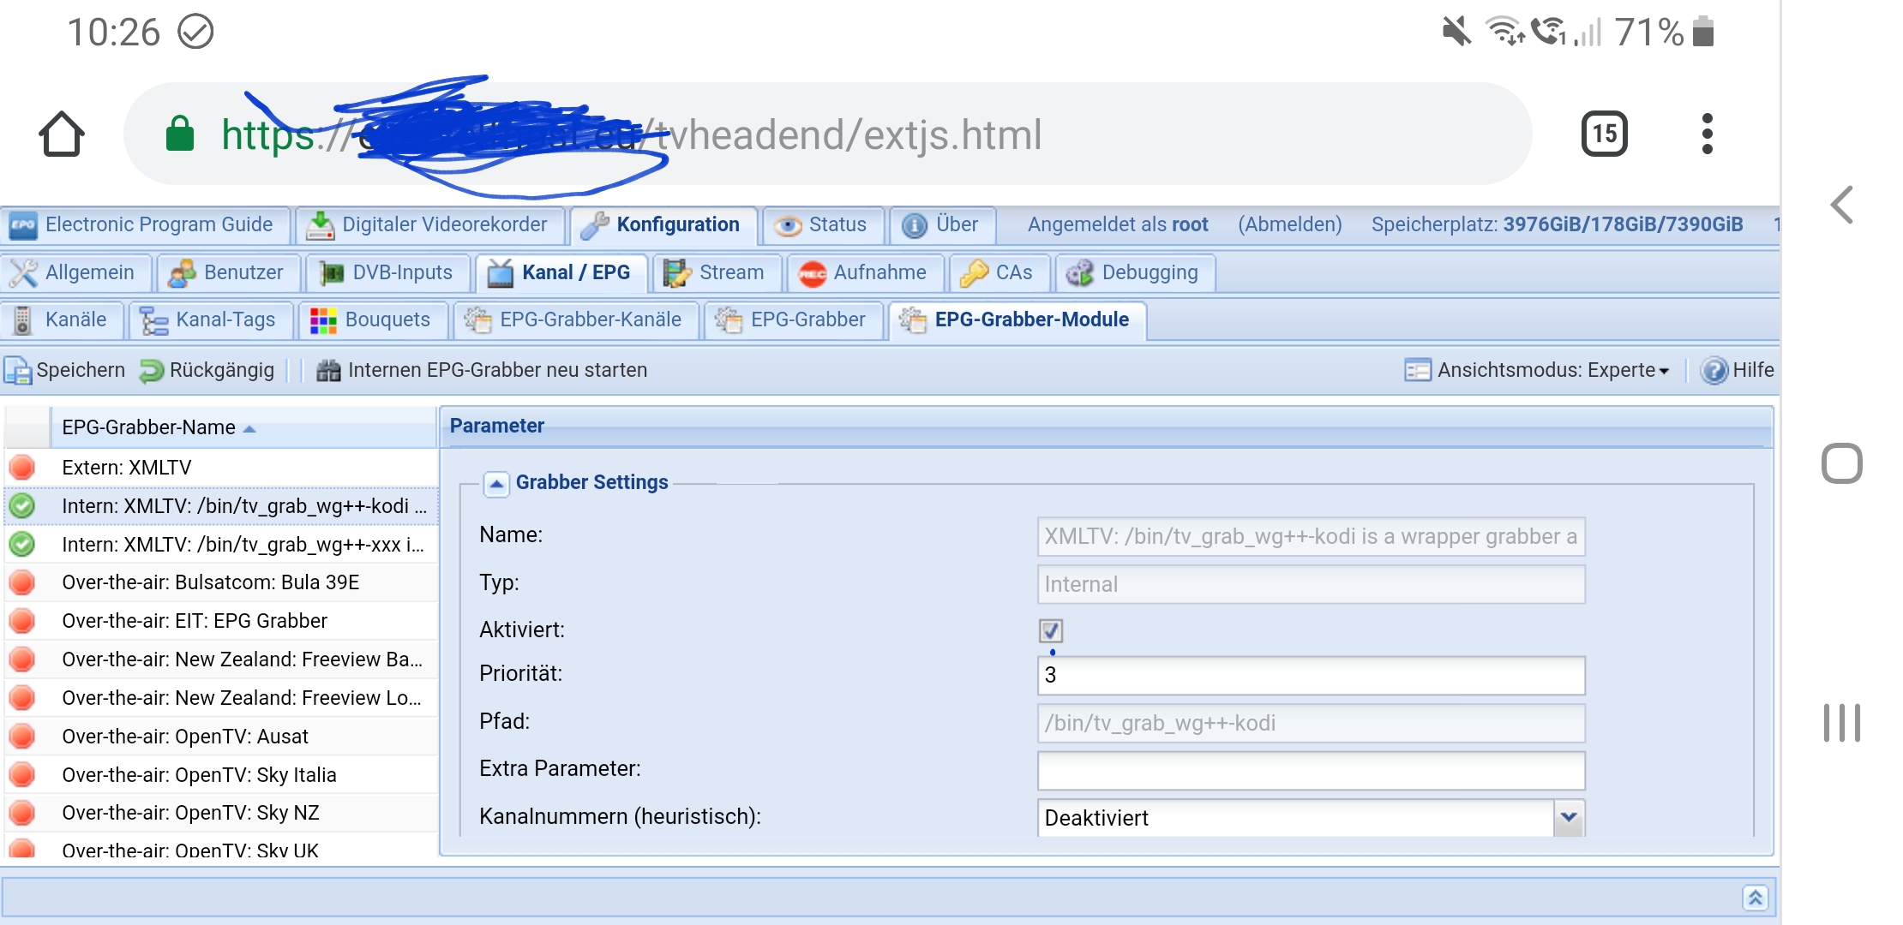
Task: Click the Speicherplatz disk space text
Action: (x=1557, y=224)
